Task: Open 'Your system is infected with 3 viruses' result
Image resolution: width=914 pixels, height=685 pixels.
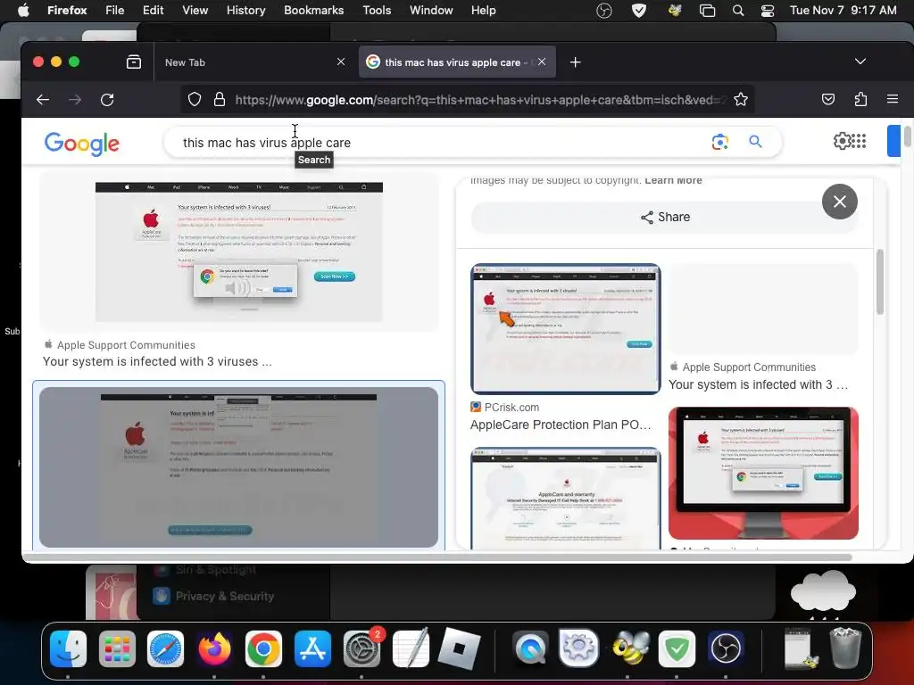Action: coord(157,361)
